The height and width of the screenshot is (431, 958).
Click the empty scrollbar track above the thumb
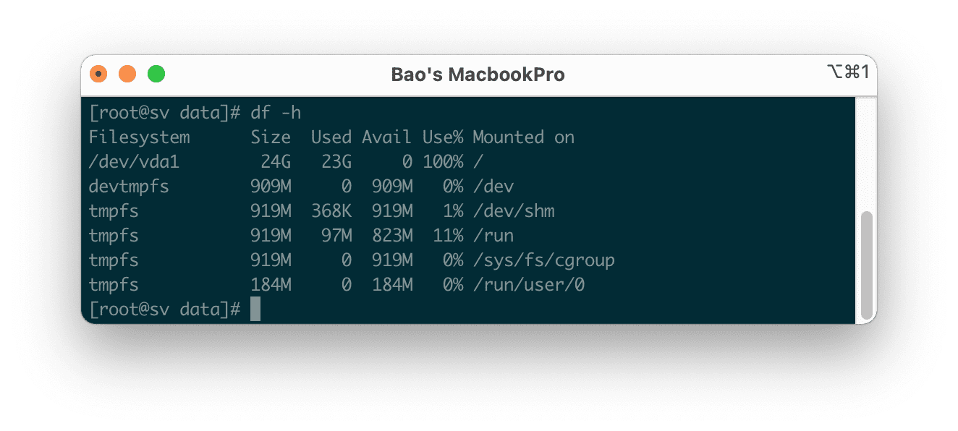[x=866, y=152]
